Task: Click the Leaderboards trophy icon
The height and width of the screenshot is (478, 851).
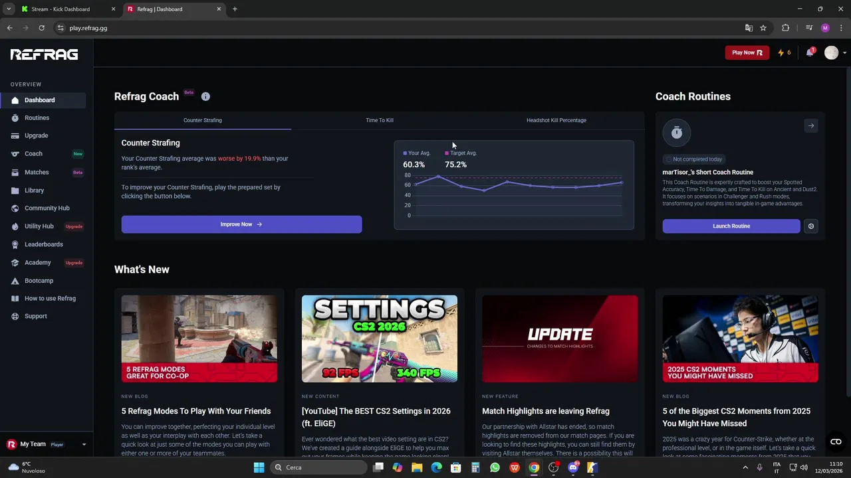Action: [x=15, y=244]
